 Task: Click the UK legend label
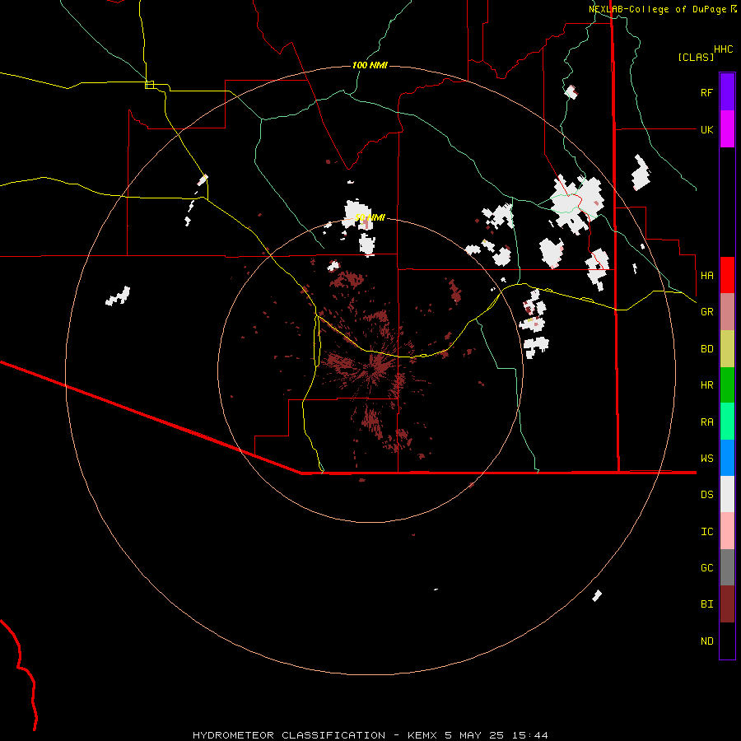click(x=706, y=129)
